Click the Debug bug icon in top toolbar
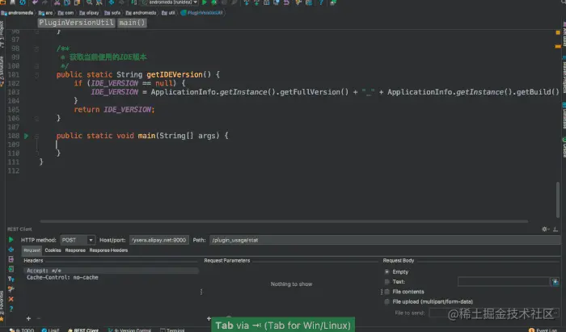Image resolution: width=566 pixels, height=332 pixels. [x=214, y=2]
